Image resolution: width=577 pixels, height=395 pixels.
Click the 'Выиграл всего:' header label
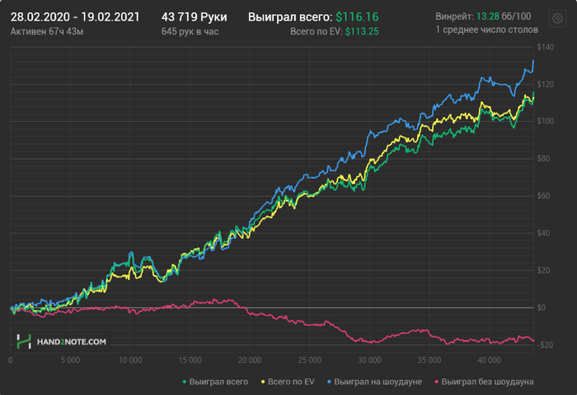pyautogui.click(x=290, y=17)
